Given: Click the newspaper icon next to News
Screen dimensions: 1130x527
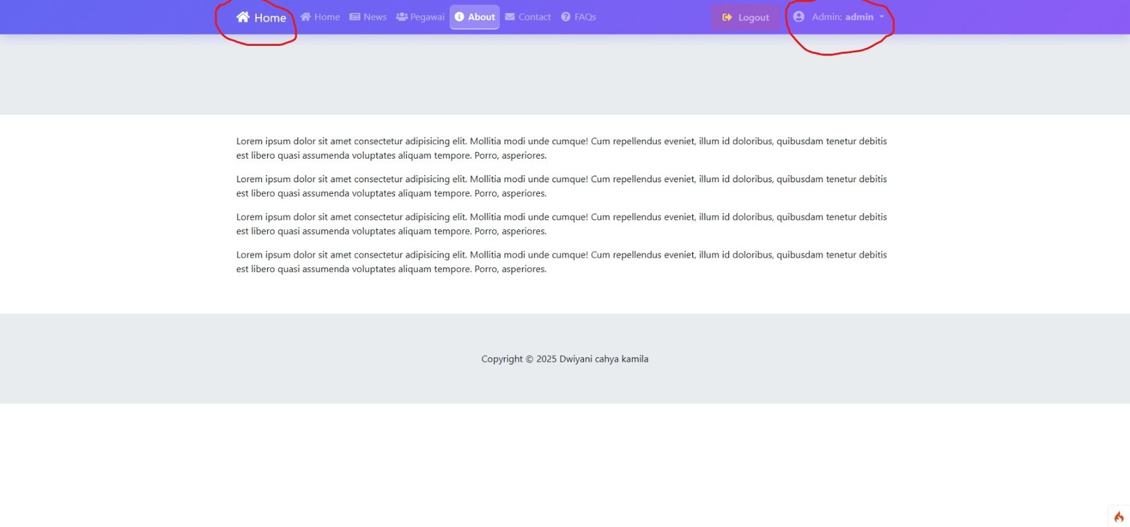Looking at the screenshot, I should [x=355, y=17].
